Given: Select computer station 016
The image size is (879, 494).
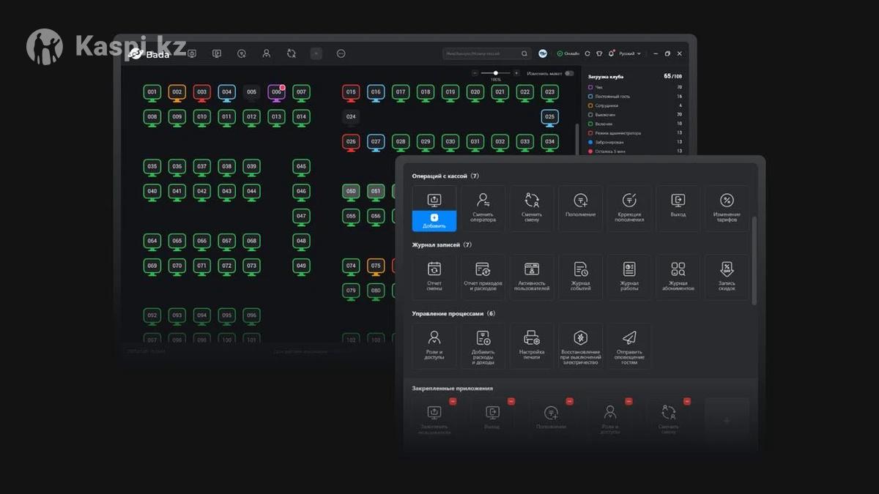Looking at the screenshot, I should tap(376, 93).
